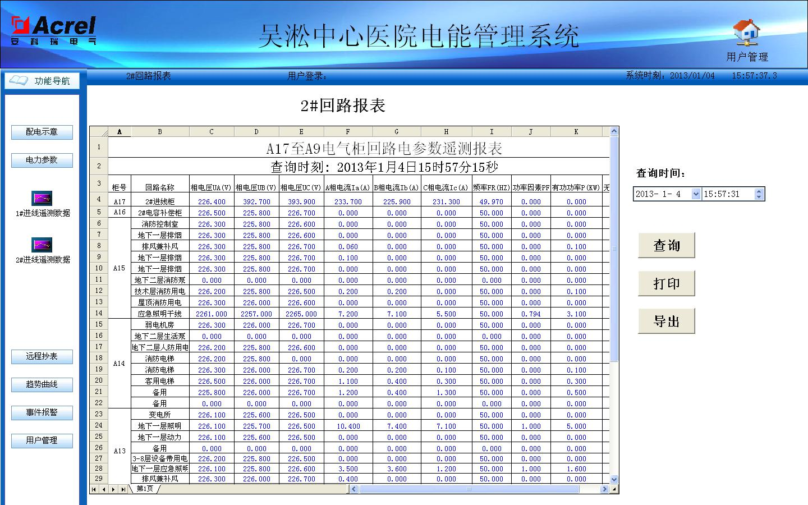Screen dimensions: 808x505
Task: Click the vertical scrollbar thumb
Action: [x=614, y=249]
